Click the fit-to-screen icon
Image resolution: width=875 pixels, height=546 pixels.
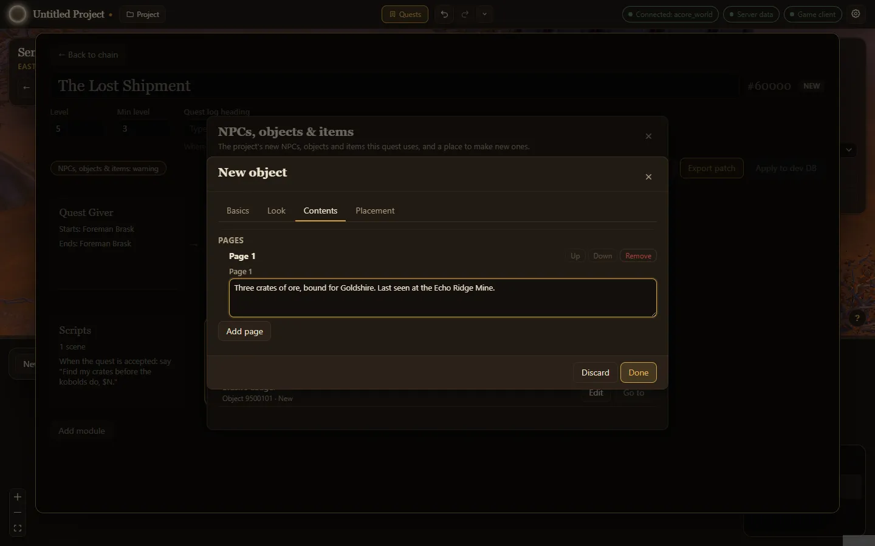click(x=18, y=528)
